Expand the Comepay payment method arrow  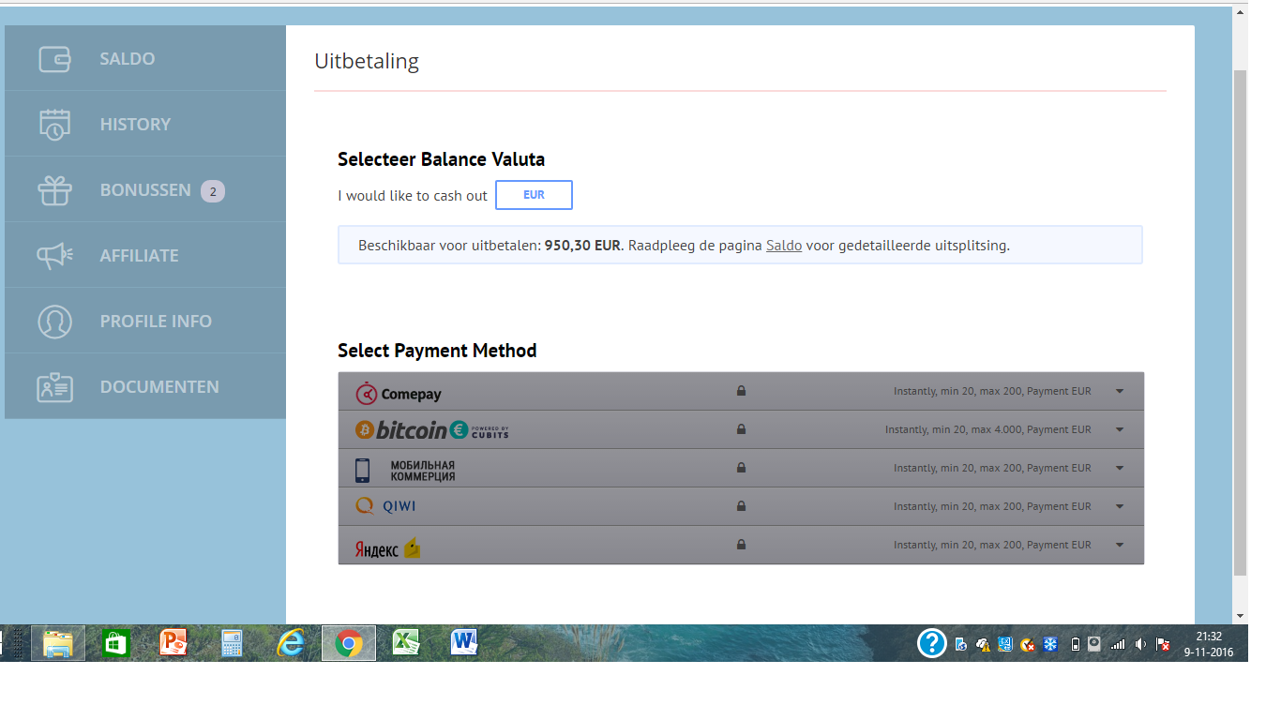(1120, 391)
